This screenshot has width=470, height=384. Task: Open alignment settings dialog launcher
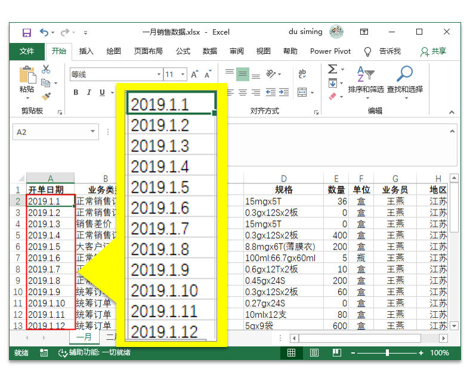[x=316, y=112]
